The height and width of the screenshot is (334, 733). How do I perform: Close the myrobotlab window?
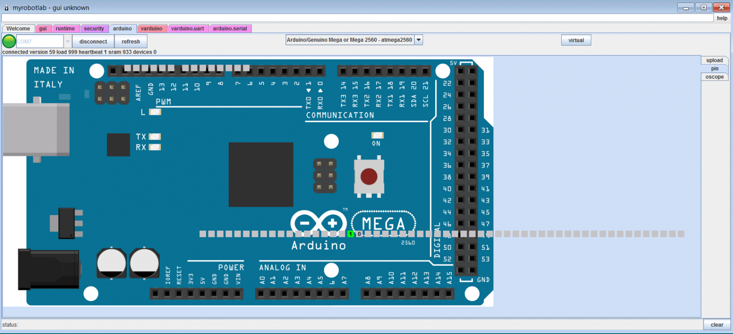point(721,8)
